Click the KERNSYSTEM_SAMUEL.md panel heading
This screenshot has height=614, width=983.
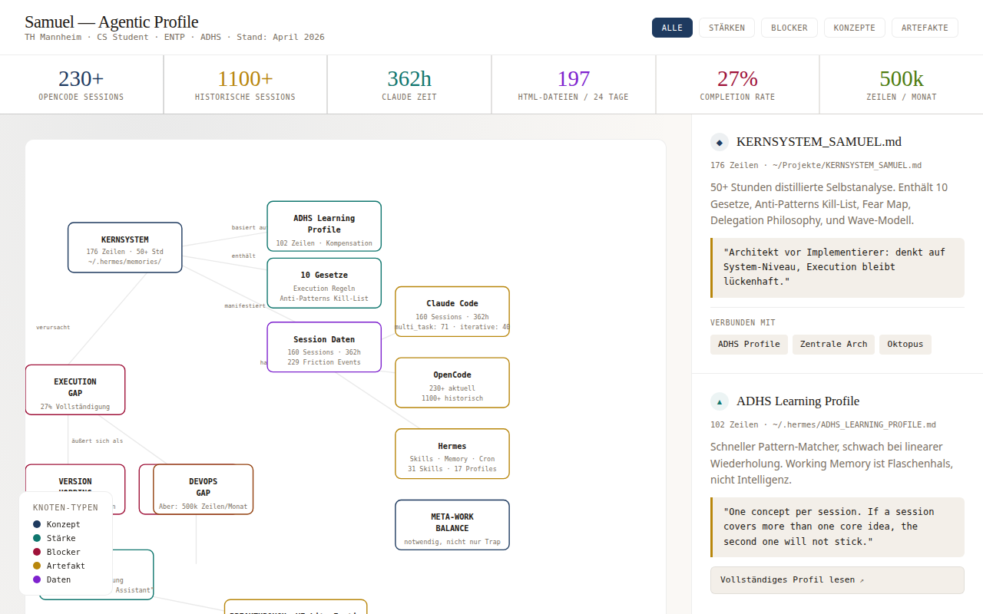[x=819, y=142]
